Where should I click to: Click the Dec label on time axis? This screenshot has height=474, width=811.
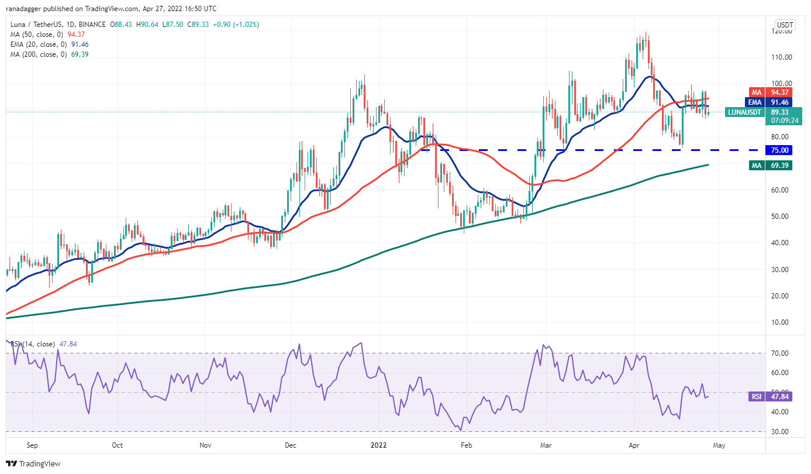[x=290, y=445]
